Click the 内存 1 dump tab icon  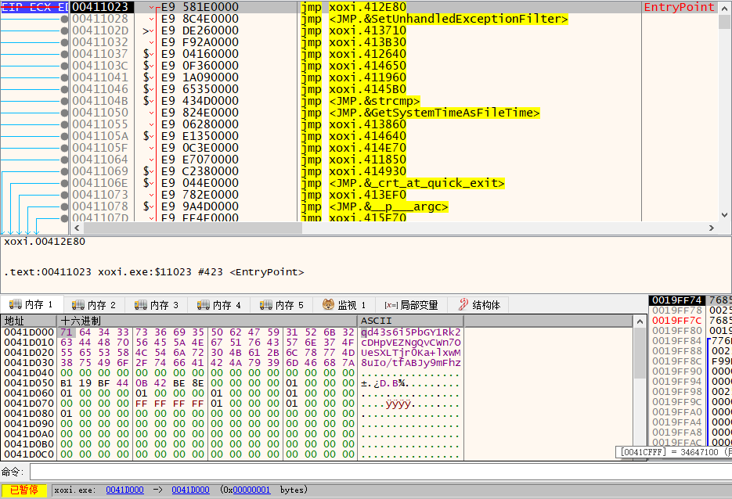tap(15, 305)
